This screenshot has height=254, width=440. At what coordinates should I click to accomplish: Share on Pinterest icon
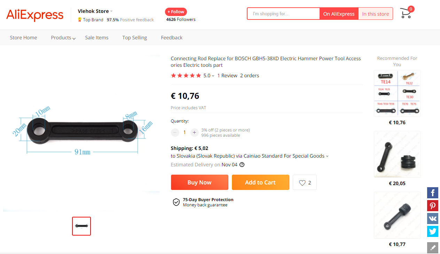[433, 206]
